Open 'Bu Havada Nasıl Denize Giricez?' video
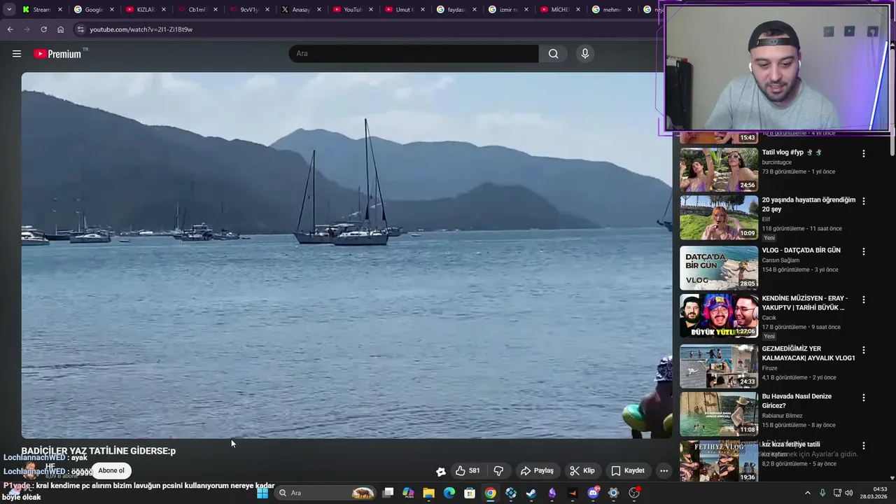Screen dimensions: 896x504 [x=797, y=400]
